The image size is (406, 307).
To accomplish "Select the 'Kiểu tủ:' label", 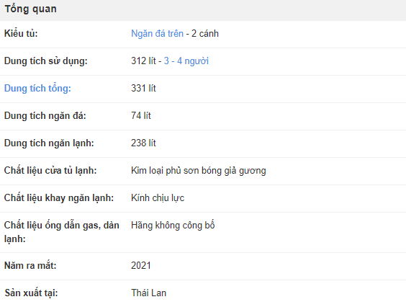I will (x=21, y=34).
